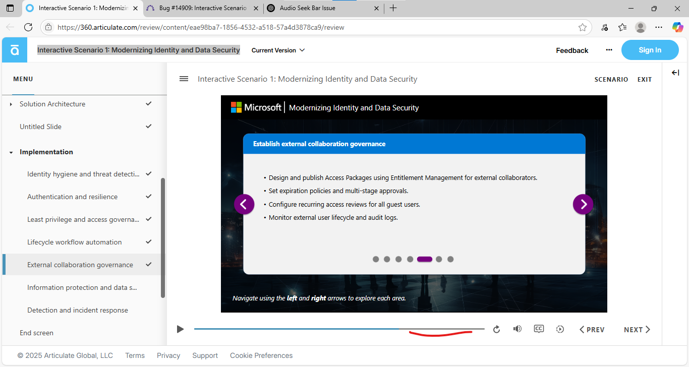Replay the slide using the rewind icon
Screen dimensions: 689x367
click(x=496, y=329)
